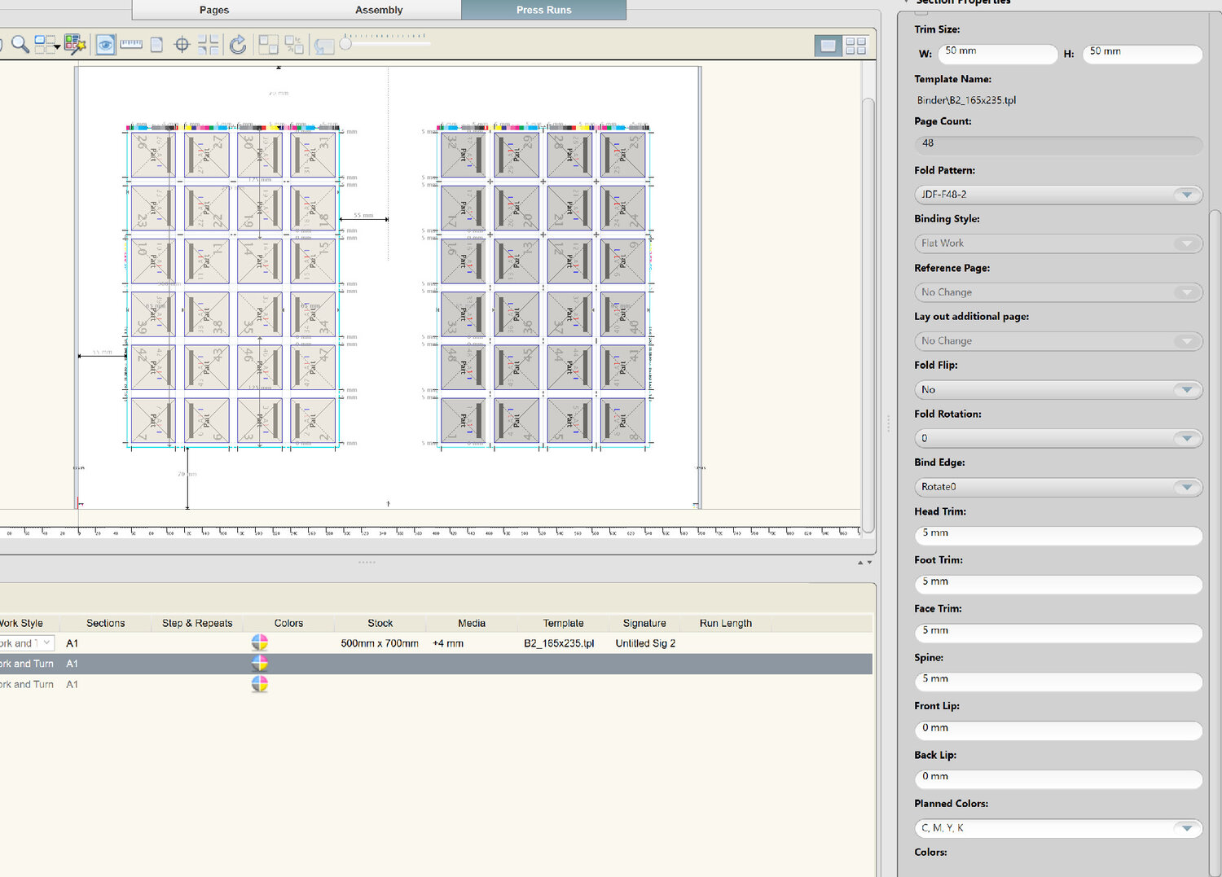The image size is (1222, 877).
Task: Click the Media column header
Action: pos(472,623)
